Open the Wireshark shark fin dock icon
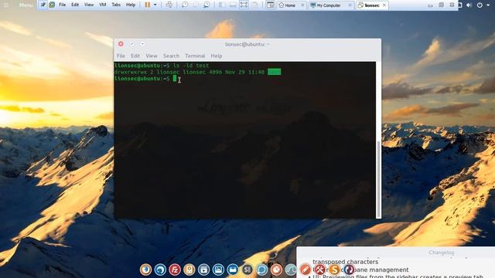Image resolution: width=495 pixels, height=278 pixels. 291,270
